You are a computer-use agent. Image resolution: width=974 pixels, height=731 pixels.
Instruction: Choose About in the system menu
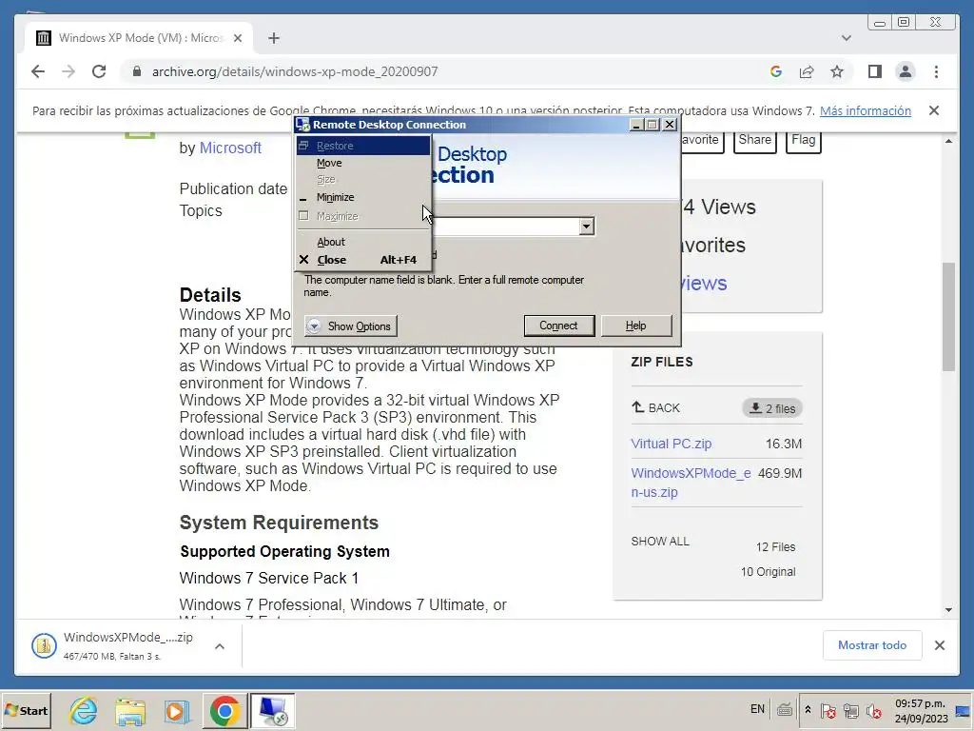[363, 242]
